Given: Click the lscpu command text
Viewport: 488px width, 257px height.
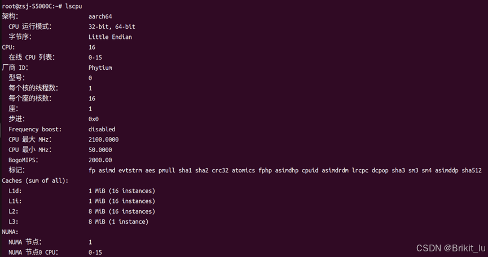Looking at the screenshot, I should point(74,6).
